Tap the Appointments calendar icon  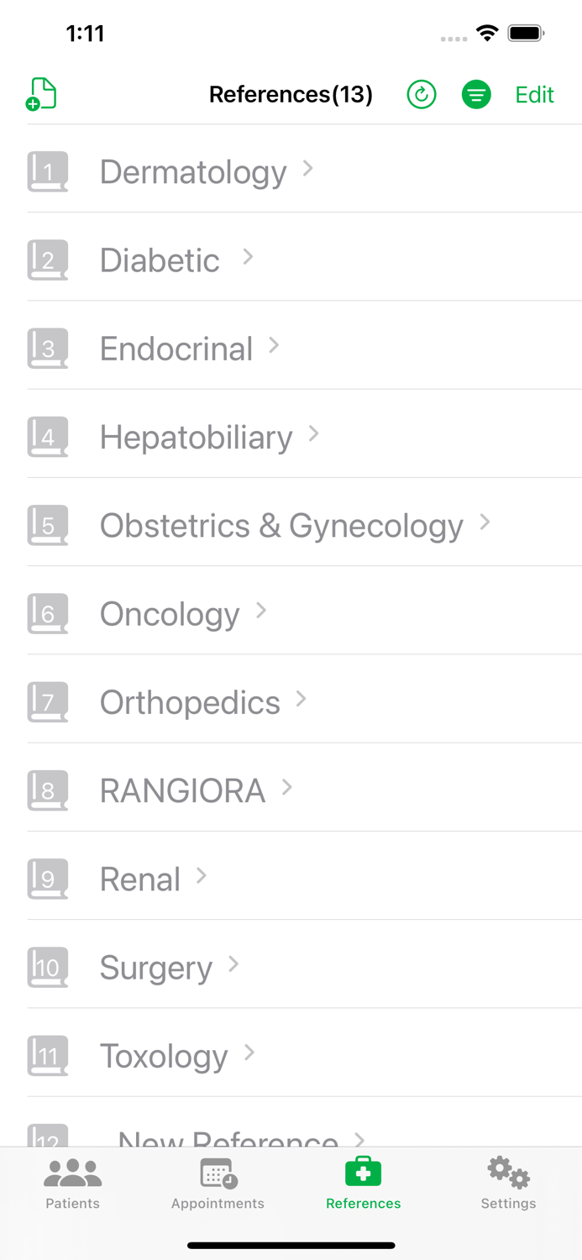[218, 1170]
